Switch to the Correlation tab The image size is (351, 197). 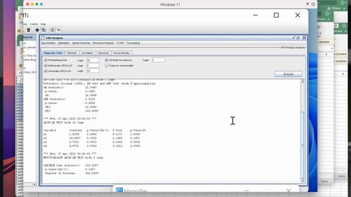(x=87, y=53)
